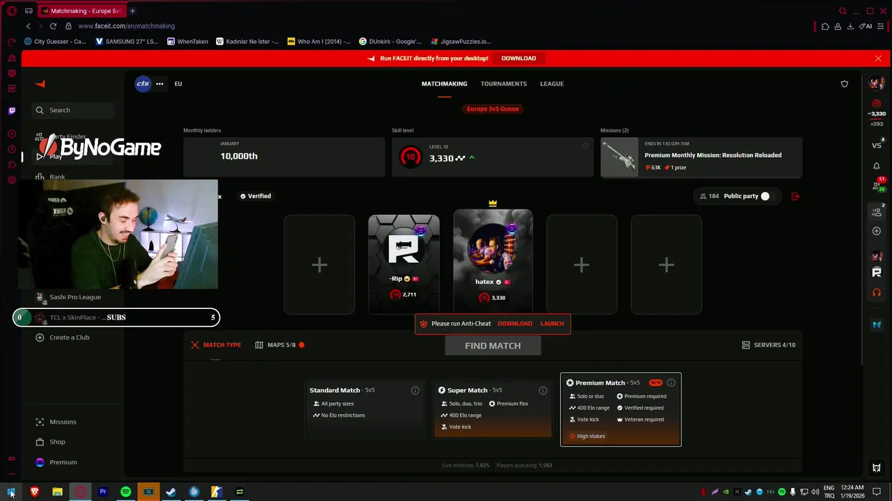Click the Windows Start button
The width and height of the screenshot is (892, 501).
(11, 492)
